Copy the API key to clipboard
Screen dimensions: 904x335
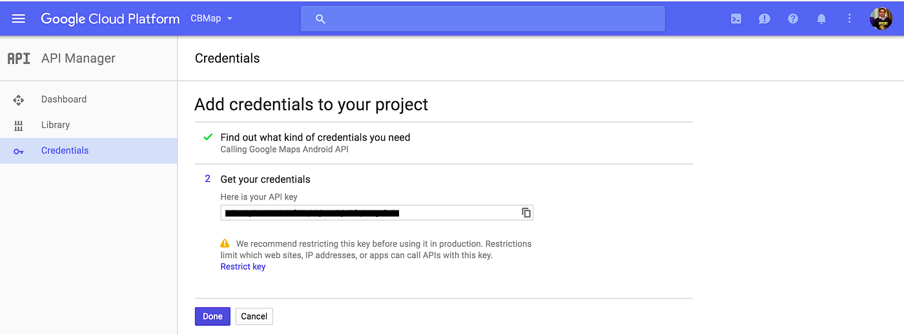pyautogui.click(x=526, y=212)
